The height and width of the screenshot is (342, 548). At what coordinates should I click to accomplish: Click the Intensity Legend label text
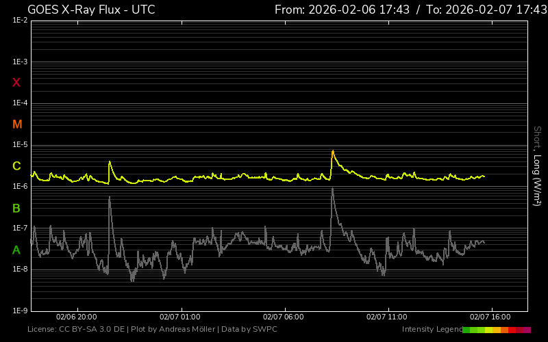(x=432, y=330)
